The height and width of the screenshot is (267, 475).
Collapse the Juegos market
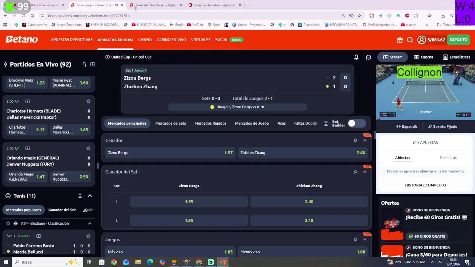tap(365, 240)
